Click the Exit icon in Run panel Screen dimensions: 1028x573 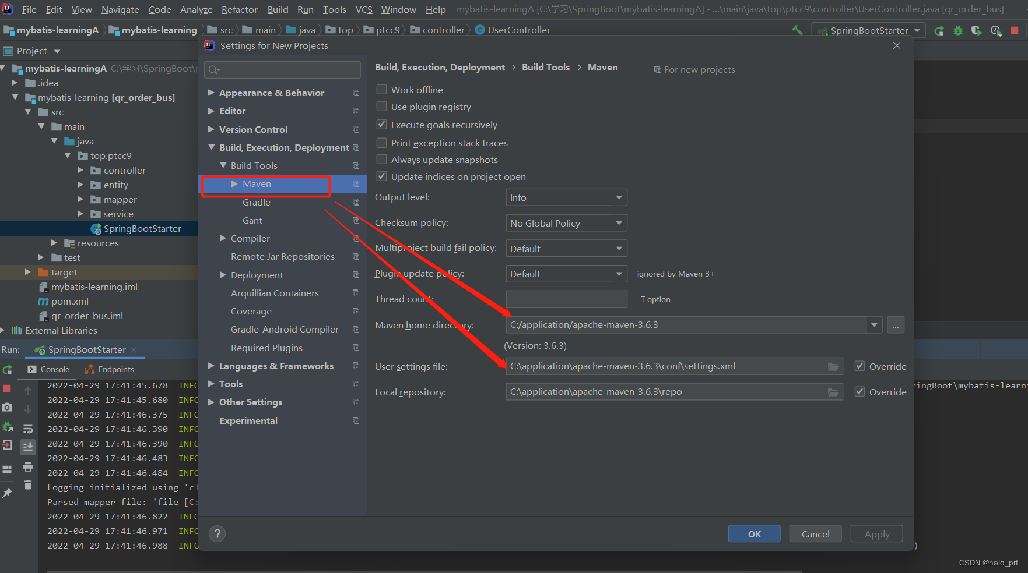click(8, 445)
